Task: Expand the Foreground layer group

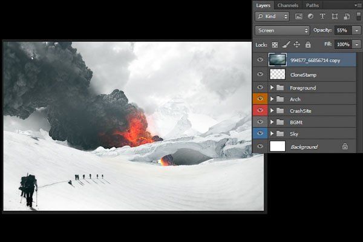Action: tap(272, 88)
